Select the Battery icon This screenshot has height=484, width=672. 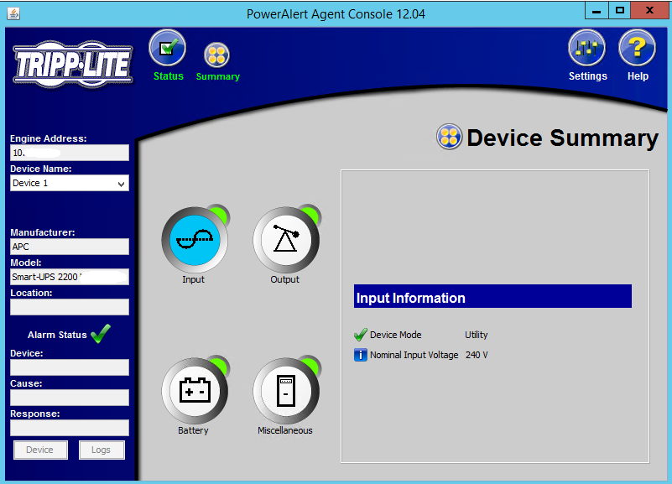pos(195,390)
